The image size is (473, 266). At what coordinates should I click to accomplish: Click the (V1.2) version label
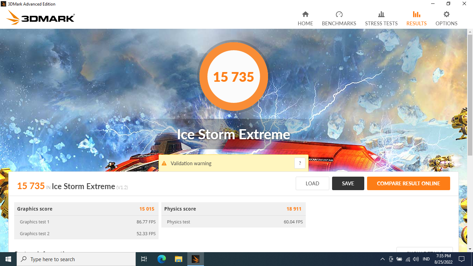coord(122,187)
